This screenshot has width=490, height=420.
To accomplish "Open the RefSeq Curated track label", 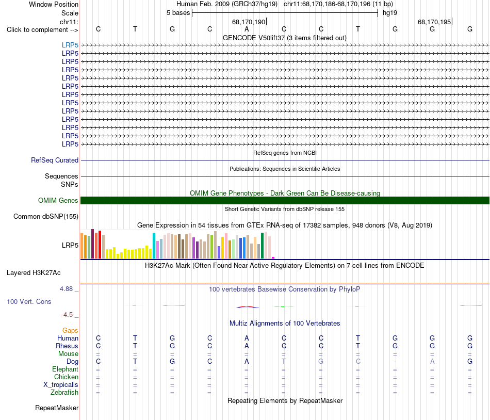I will click(x=54, y=160).
